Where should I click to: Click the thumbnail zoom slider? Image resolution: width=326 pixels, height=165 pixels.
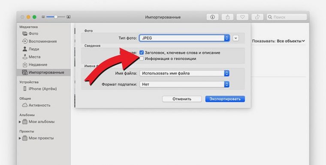point(56,17)
